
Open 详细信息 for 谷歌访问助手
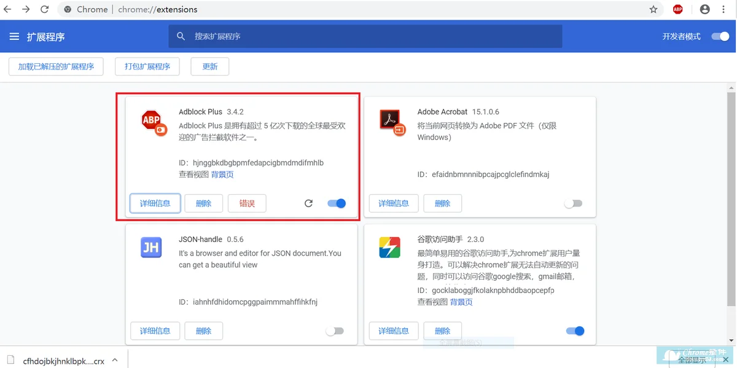click(x=394, y=331)
